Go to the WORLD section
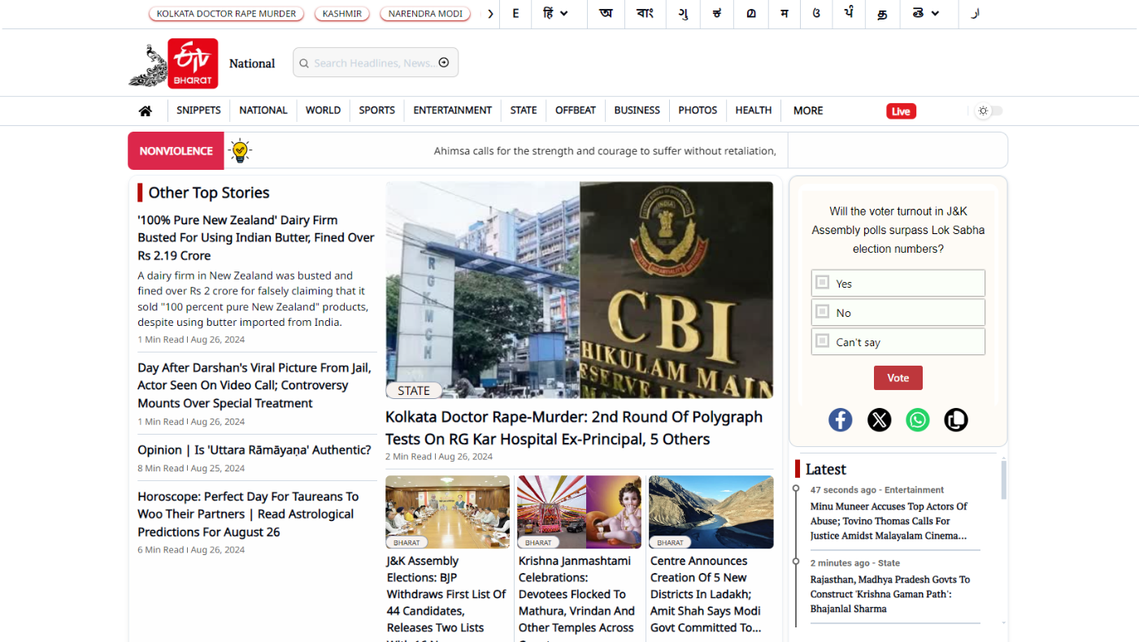This screenshot has width=1139, height=642. tap(323, 111)
